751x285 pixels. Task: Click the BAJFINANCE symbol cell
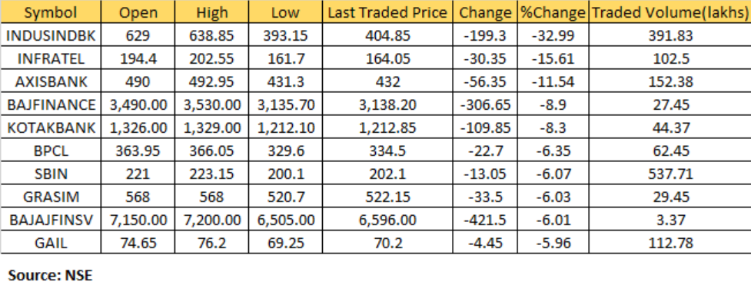click(51, 105)
